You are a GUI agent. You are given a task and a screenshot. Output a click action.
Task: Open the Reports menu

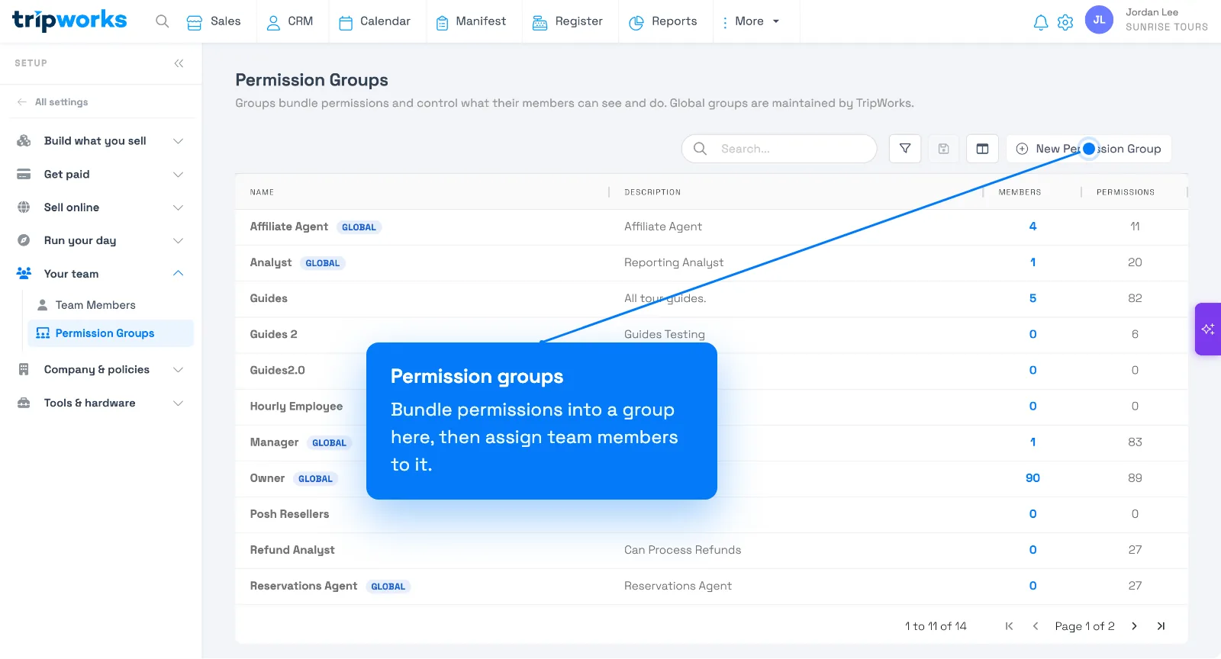(663, 21)
